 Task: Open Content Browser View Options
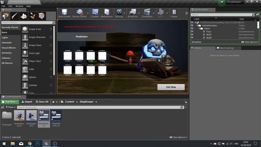tap(178, 137)
